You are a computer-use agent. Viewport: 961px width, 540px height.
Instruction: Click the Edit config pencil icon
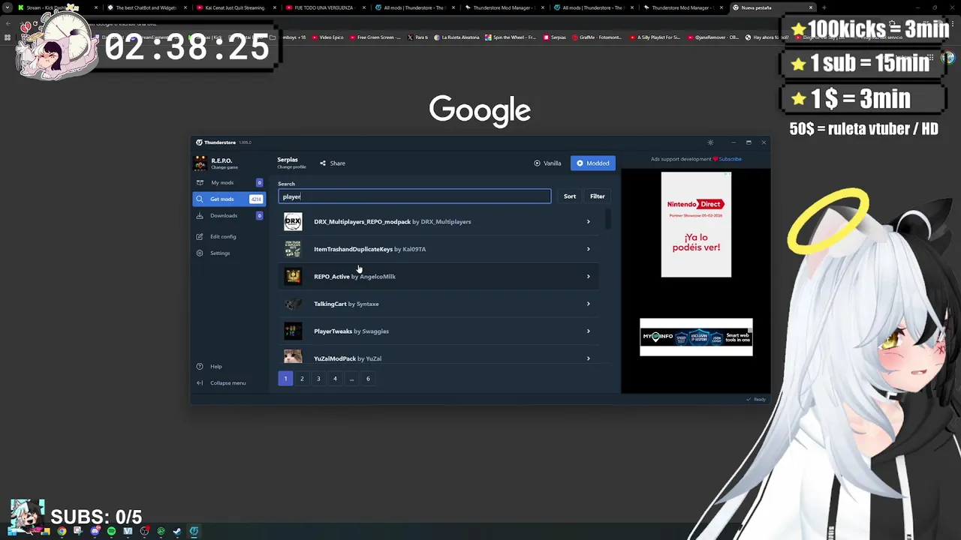tap(200, 236)
